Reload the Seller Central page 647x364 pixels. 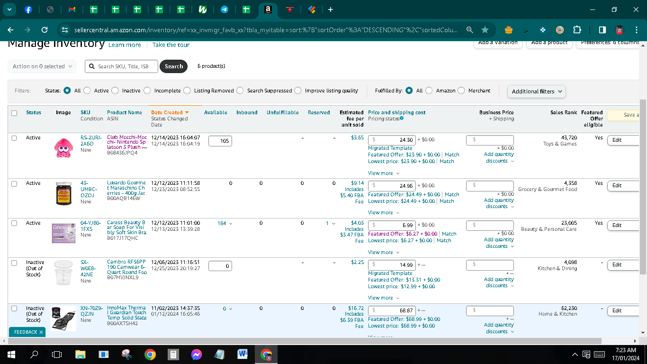[x=45, y=30]
